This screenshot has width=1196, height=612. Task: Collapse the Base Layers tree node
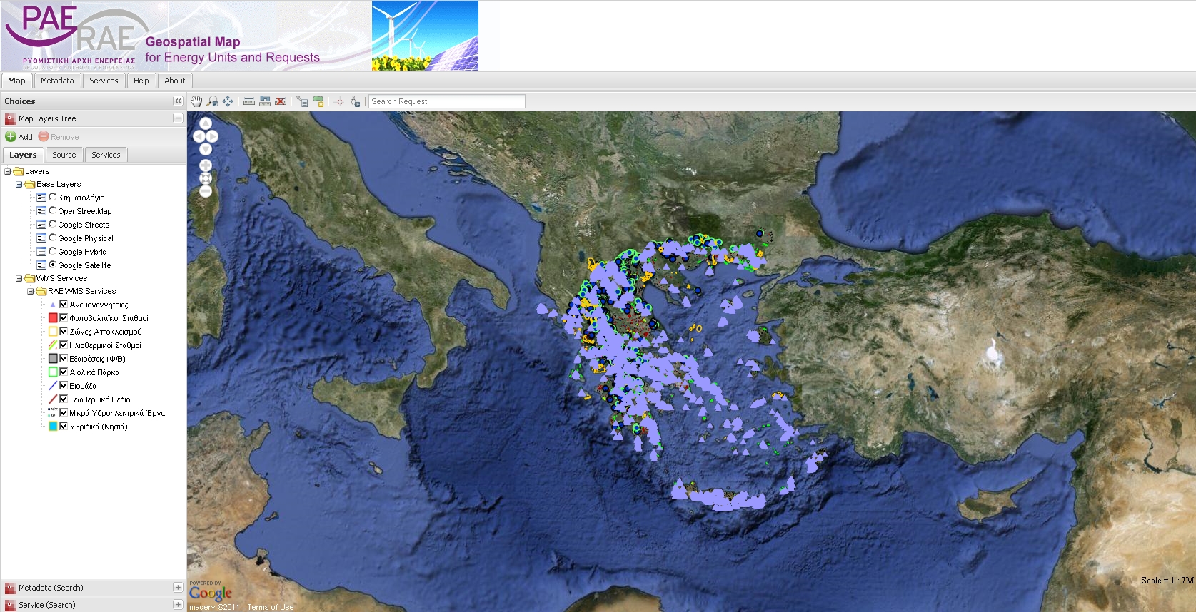[19, 184]
